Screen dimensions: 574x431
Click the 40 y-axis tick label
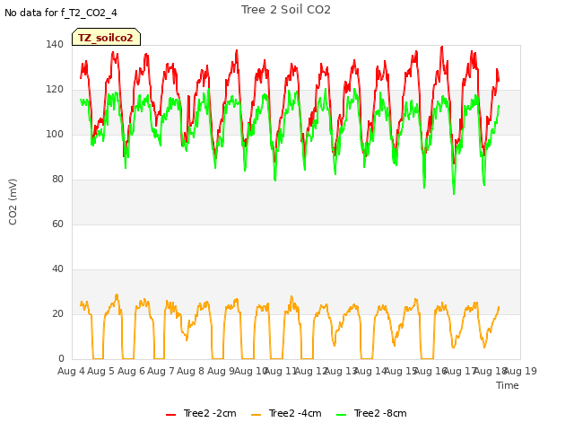57,269
